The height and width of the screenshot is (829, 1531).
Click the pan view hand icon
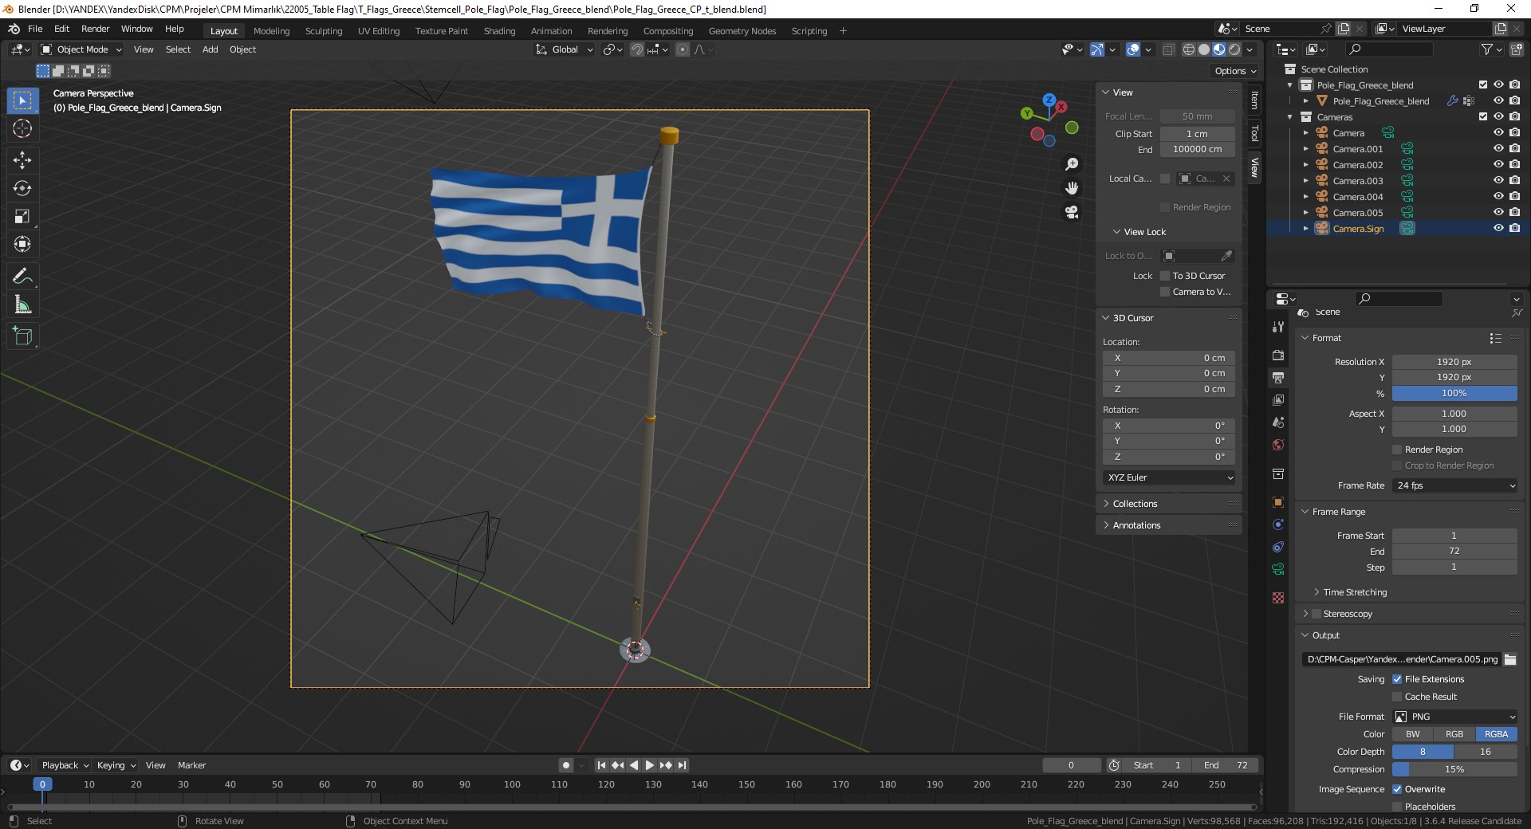(x=1072, y=188)
